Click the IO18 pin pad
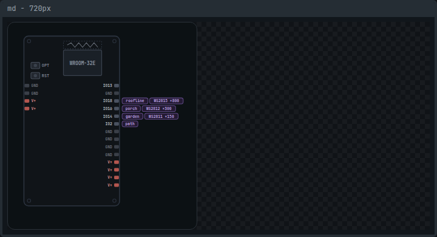 click(x=117, y=101)
